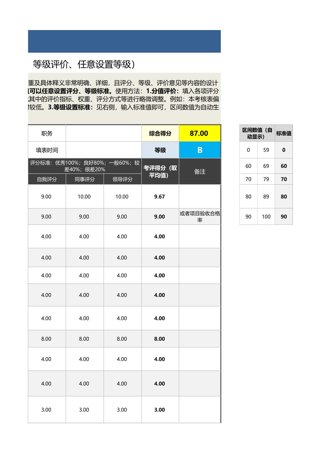The image size is (332, 470).
Task: Select 领导评分 8.00 cell
Action: click(122, 339)
